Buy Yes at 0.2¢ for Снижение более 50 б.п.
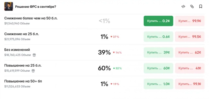Screen dimensions: 209x99 158,21
